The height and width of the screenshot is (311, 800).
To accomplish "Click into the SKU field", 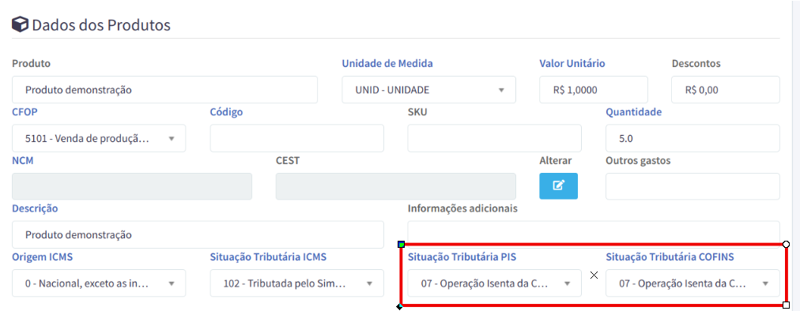I will tap(495, 138).
